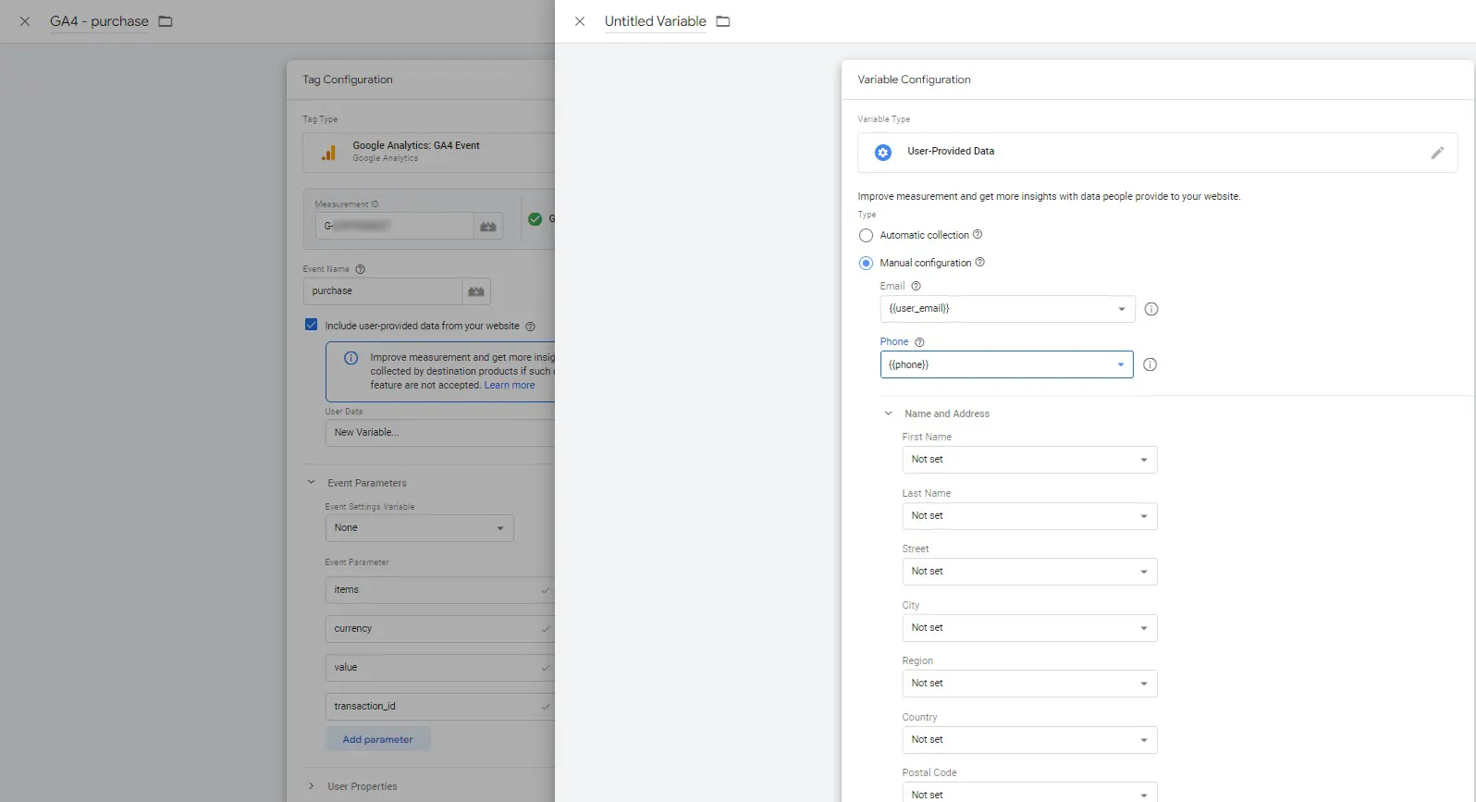Click the items event parameter field

click(440, 590)
